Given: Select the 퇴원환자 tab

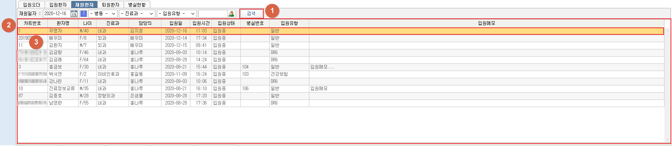Looking at the screenshot, I should (110, 5).
